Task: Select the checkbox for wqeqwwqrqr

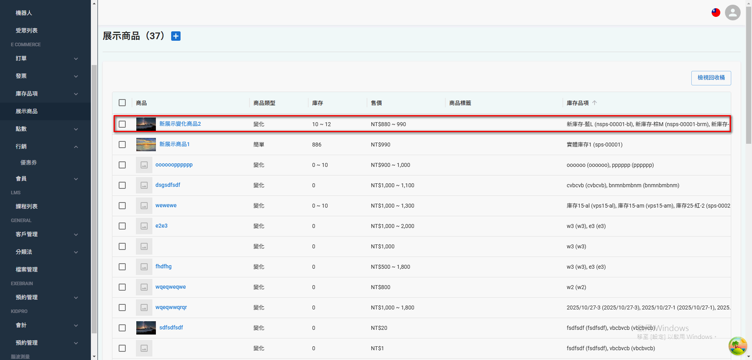Action: point(122,308)
